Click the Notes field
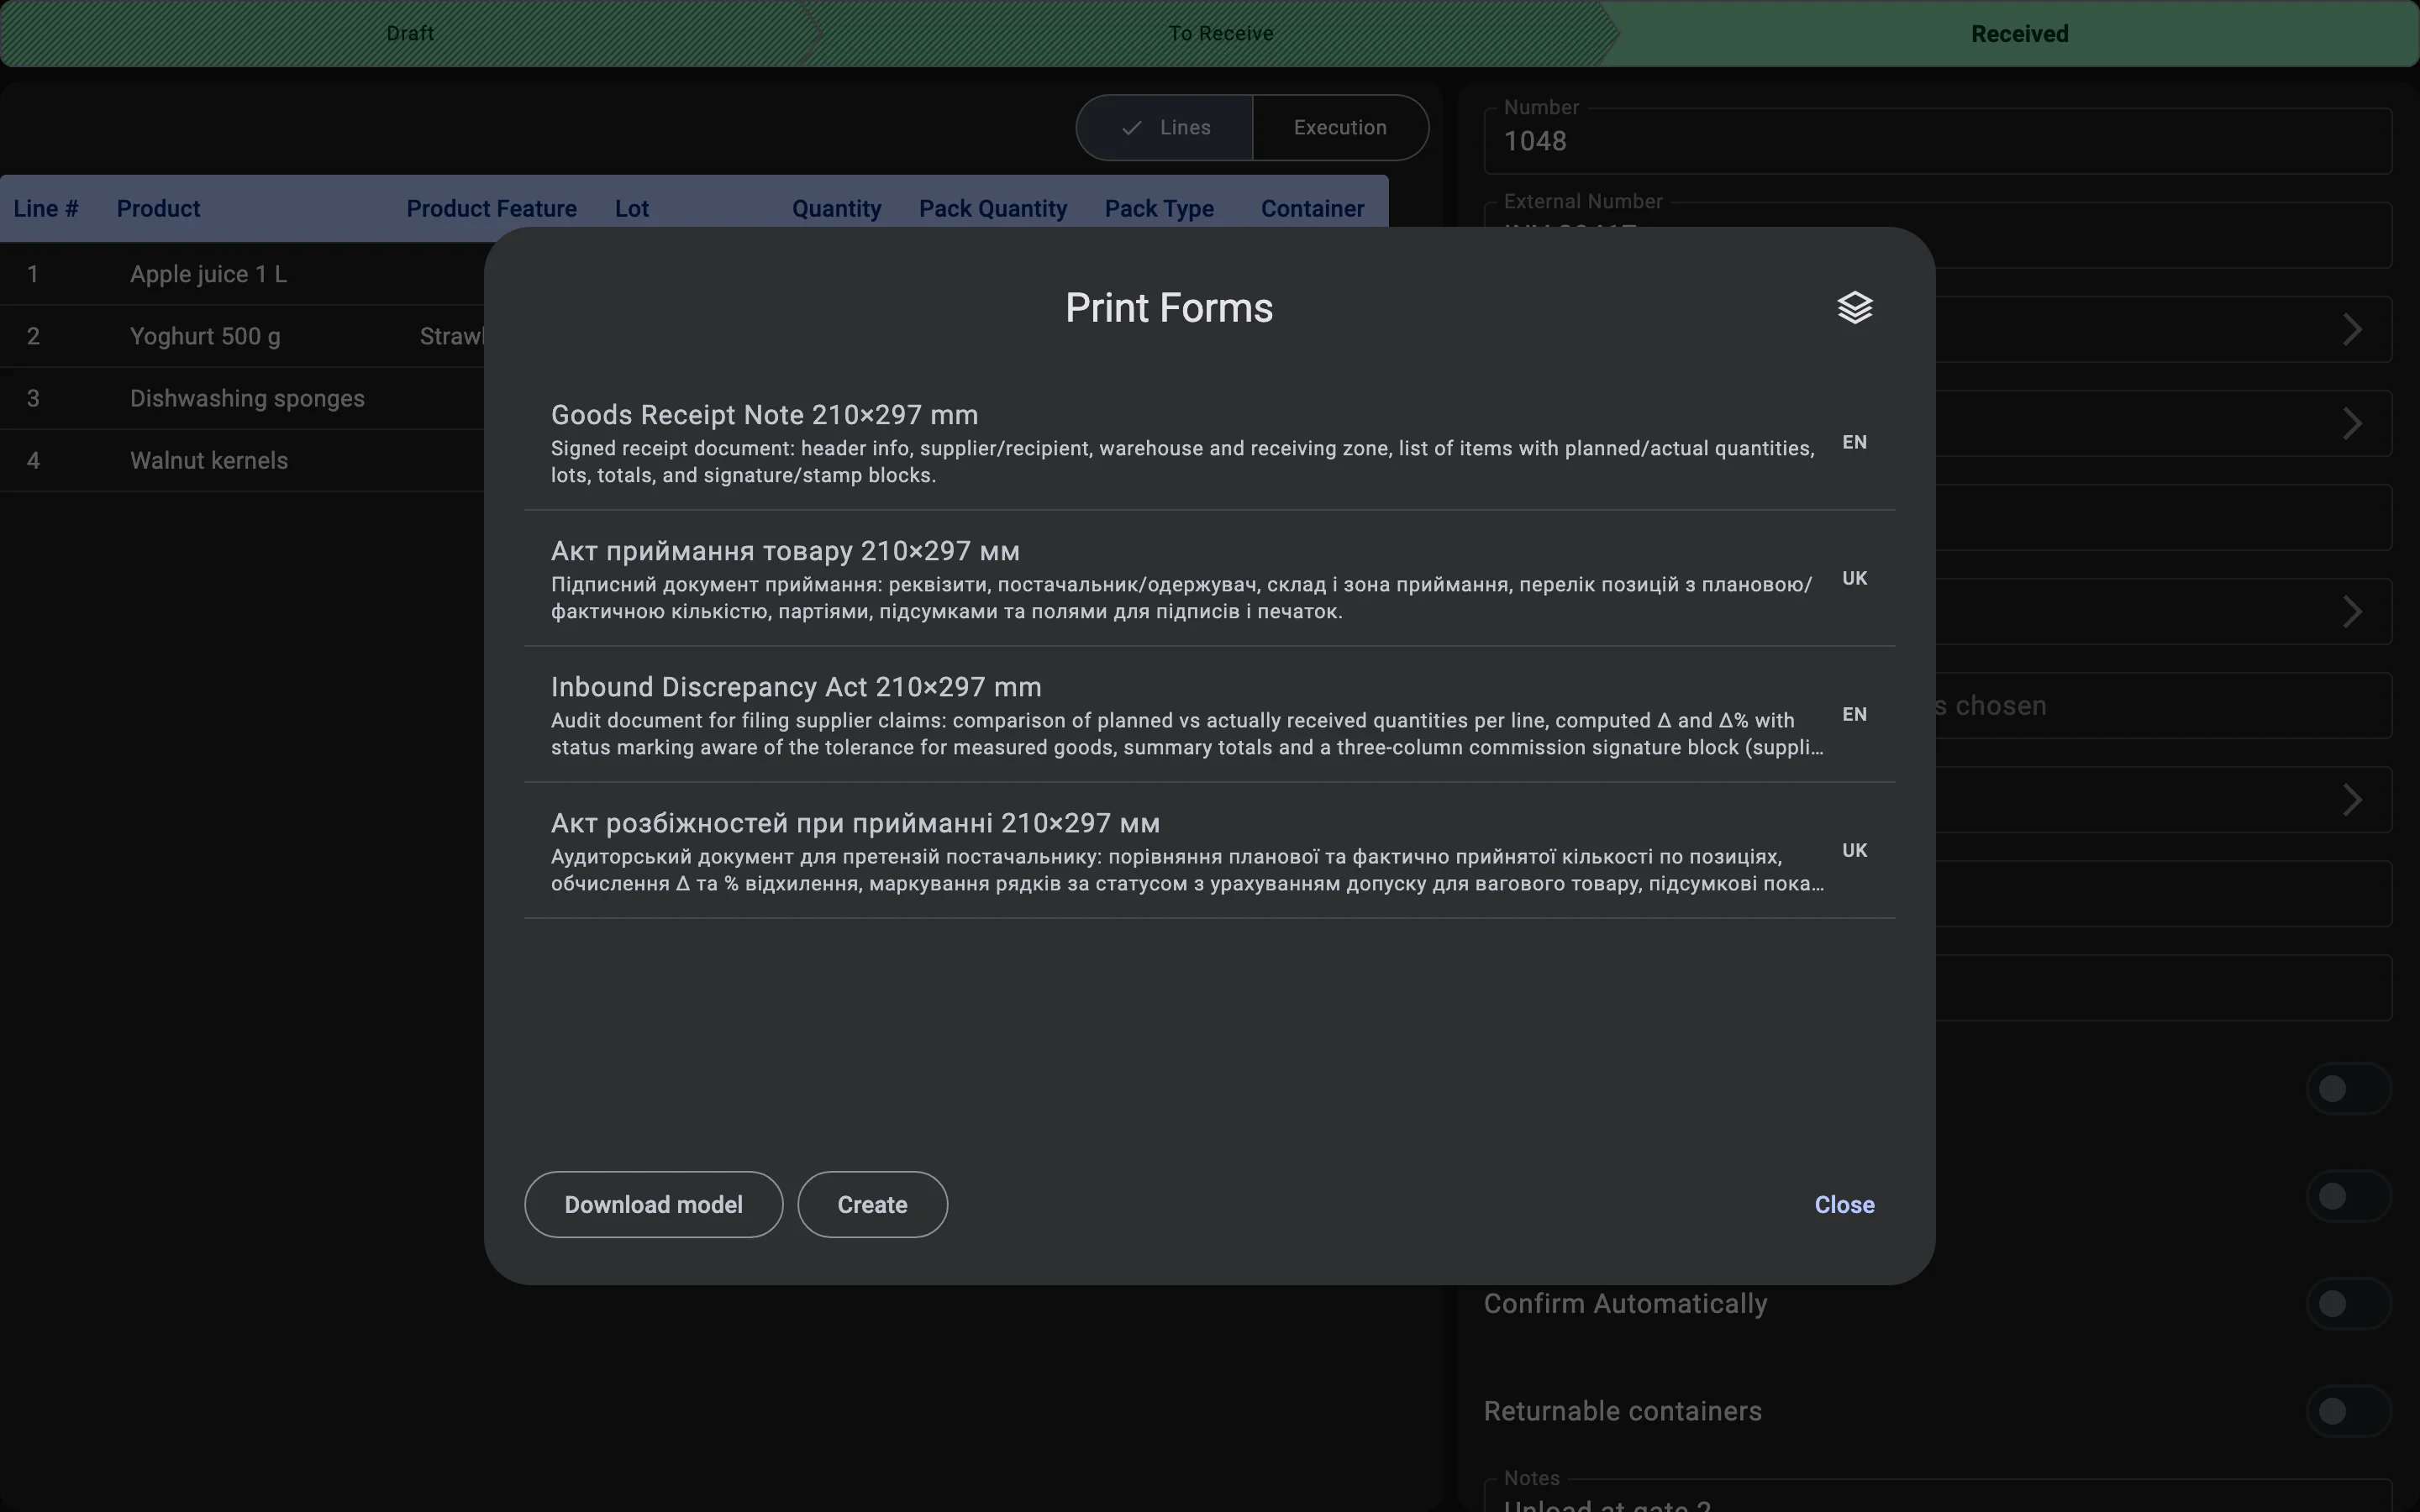This screenshot has height=1512, width=2420. [x=1938, y=1496]
